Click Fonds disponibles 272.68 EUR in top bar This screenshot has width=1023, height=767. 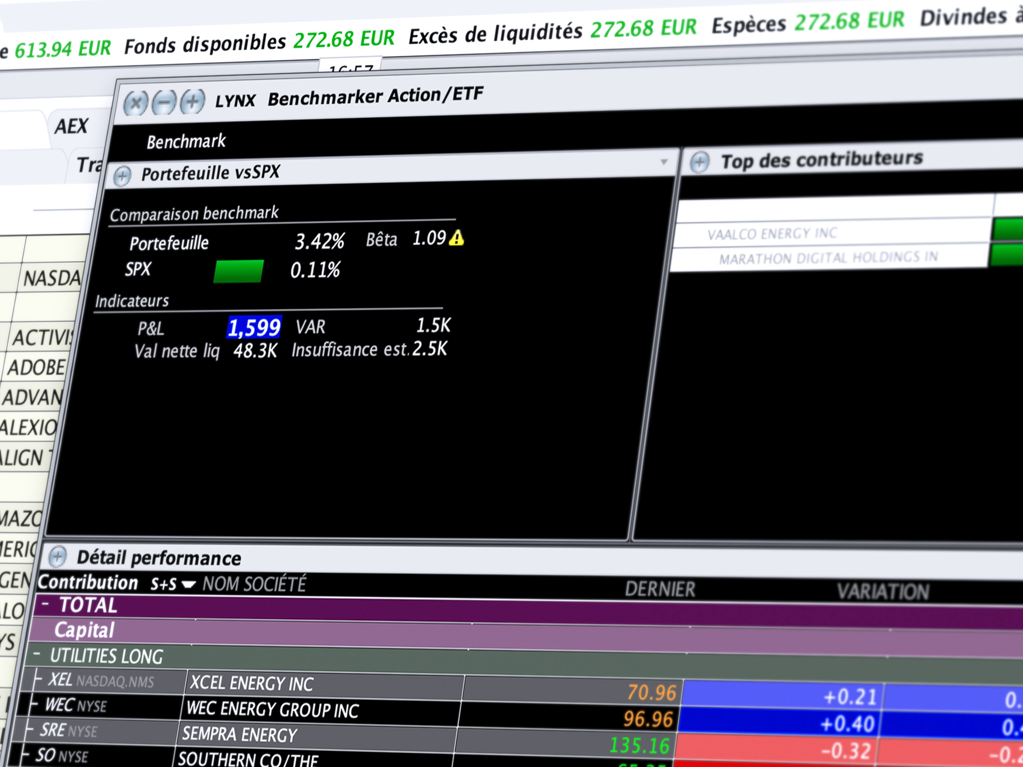tap(259, 42)
